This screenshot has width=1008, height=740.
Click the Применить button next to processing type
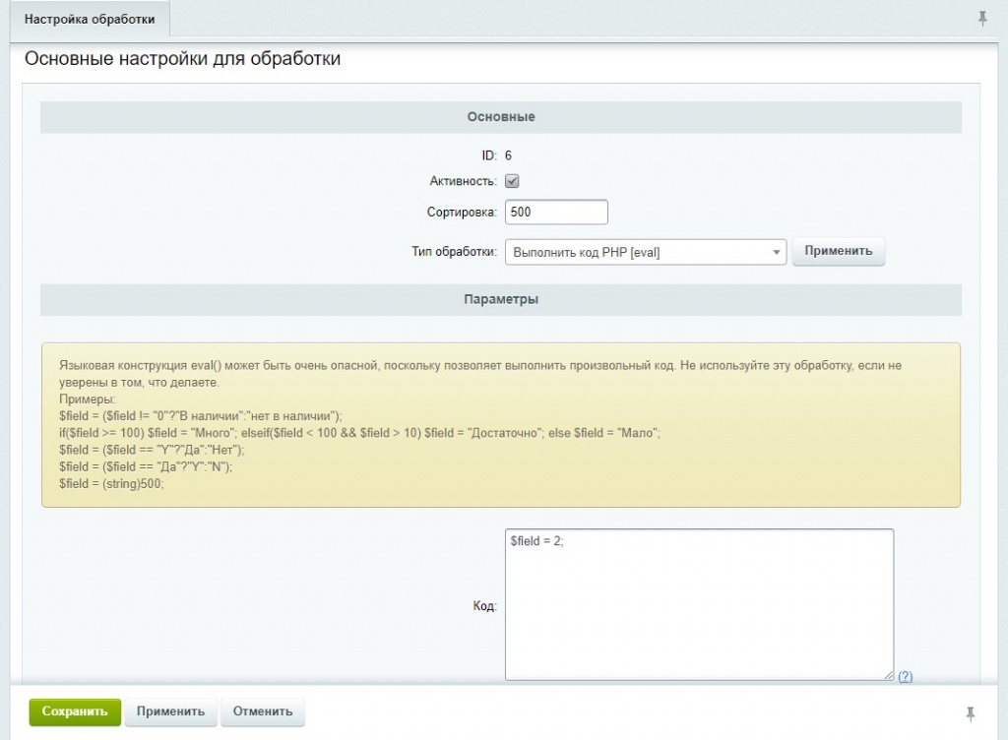pos(839,251)
